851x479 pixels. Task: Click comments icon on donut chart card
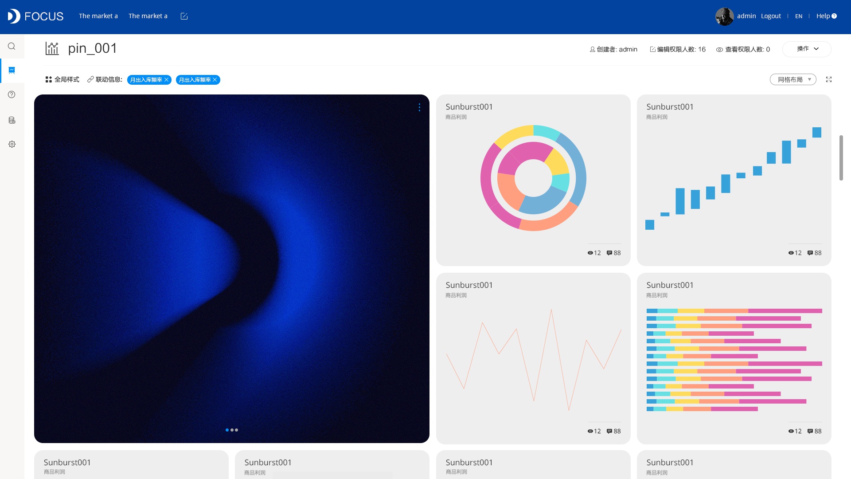coord(609,253)
